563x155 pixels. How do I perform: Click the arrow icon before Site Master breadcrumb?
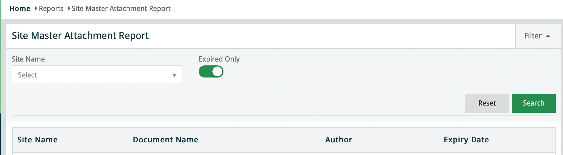(x=69, y=9)
